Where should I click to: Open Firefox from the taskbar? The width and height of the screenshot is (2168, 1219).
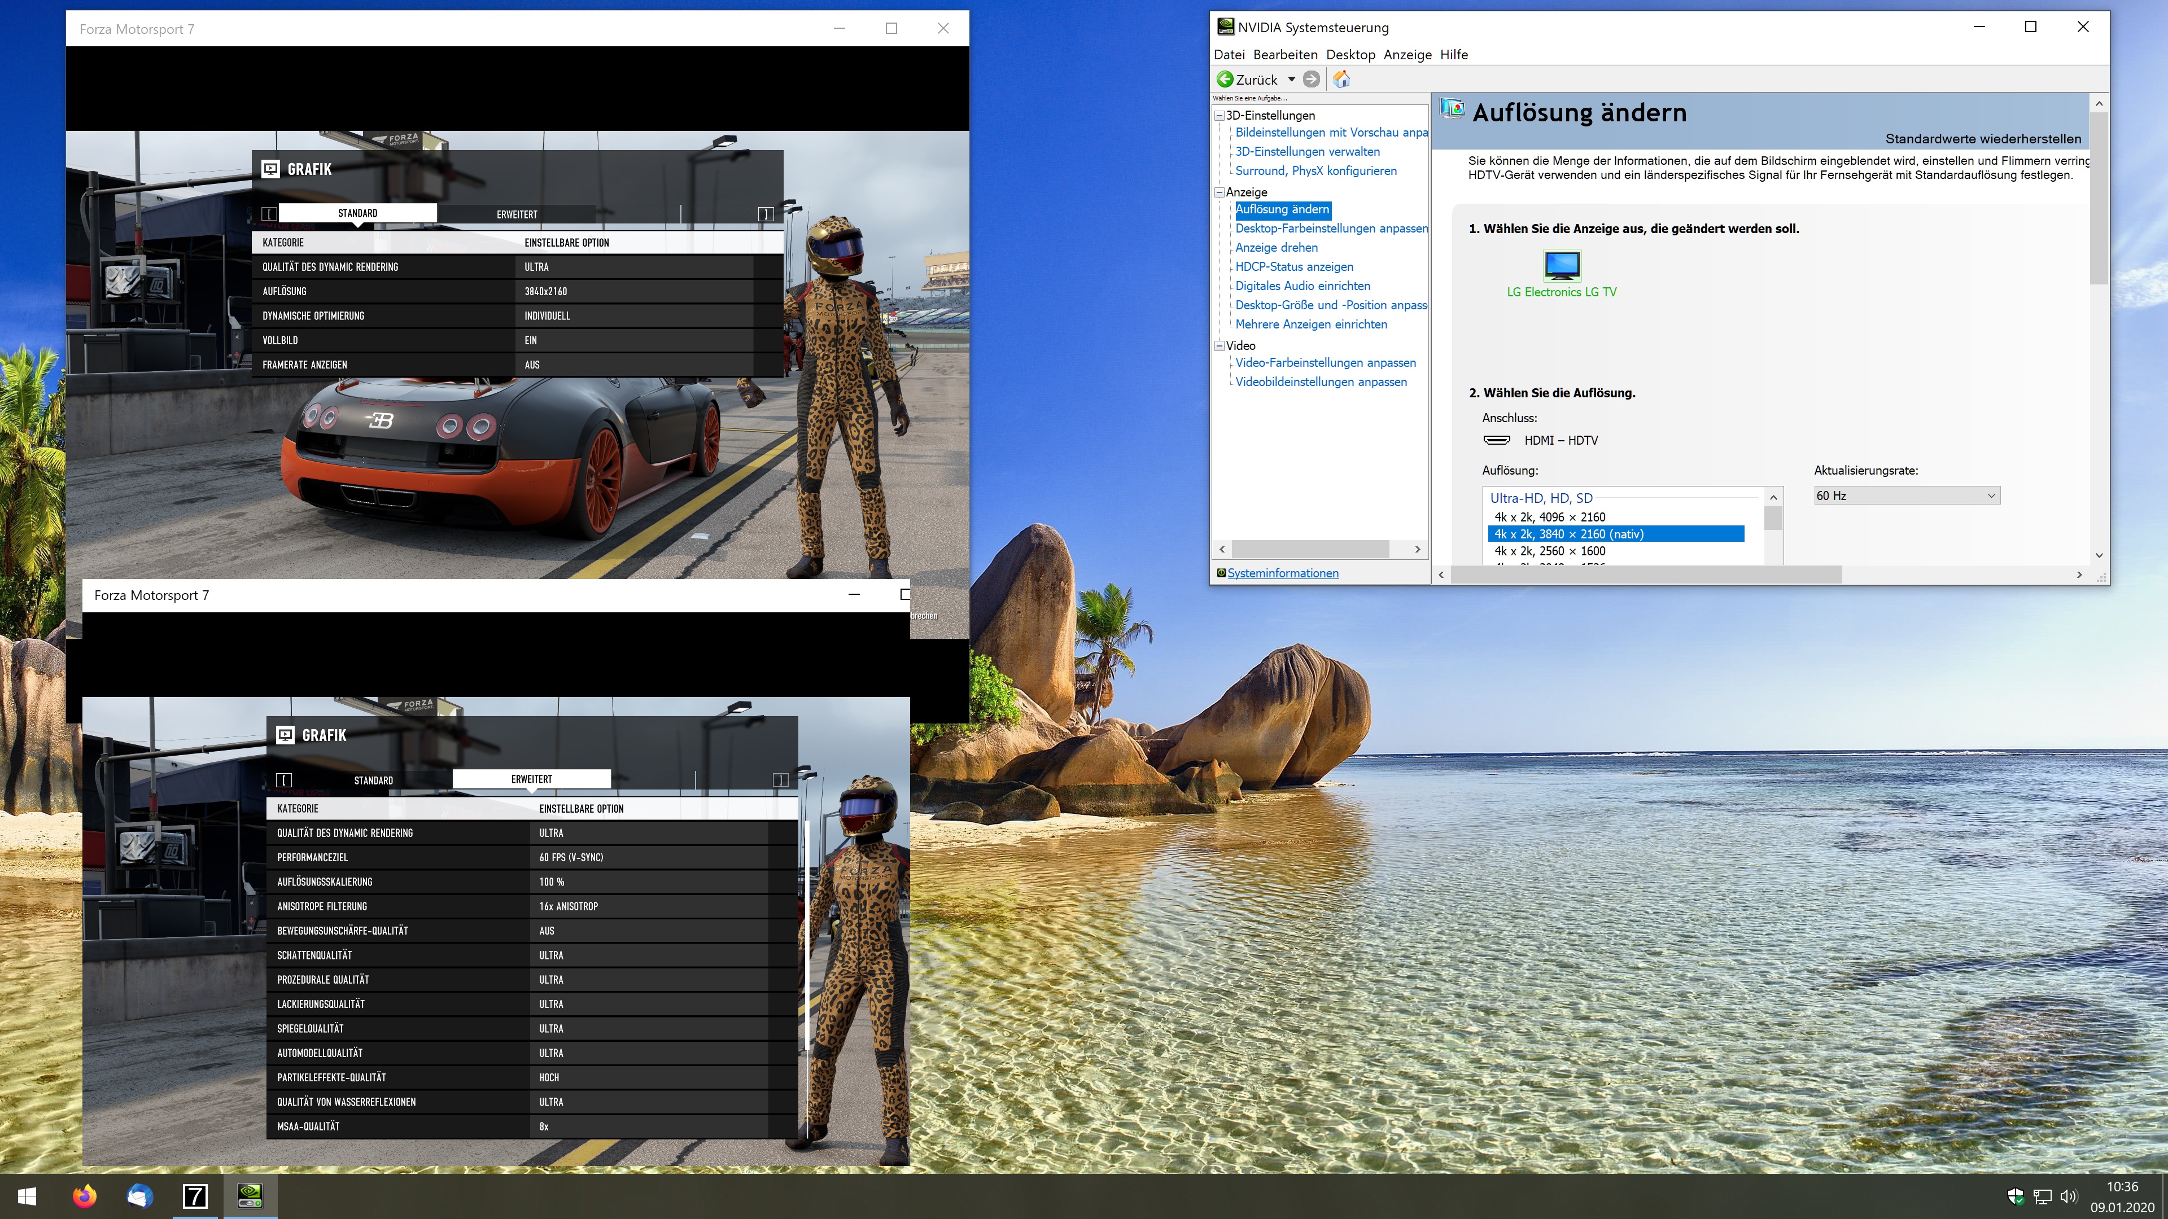(x=84, y=1195)
